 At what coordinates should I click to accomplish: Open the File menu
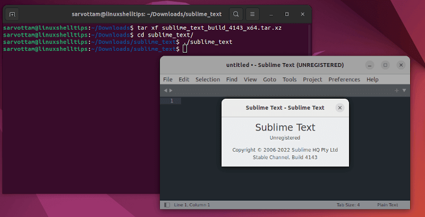pyautogui.click(x=168, y=80)
